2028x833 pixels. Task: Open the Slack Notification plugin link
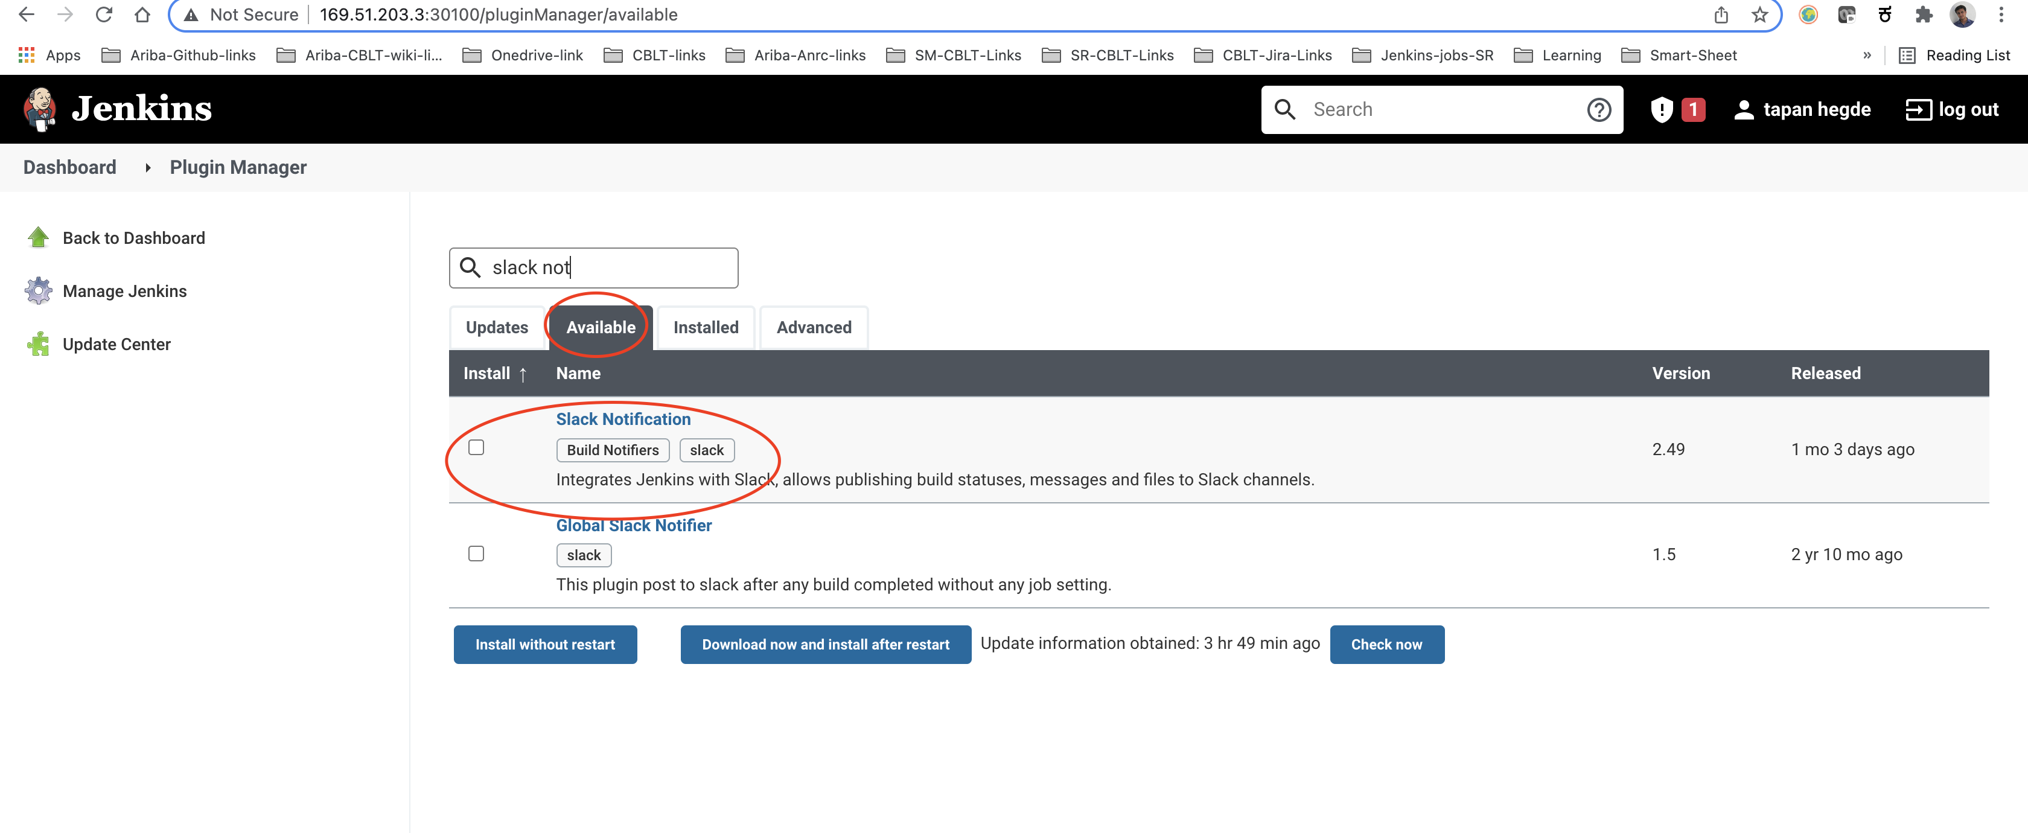coord(623,419)
